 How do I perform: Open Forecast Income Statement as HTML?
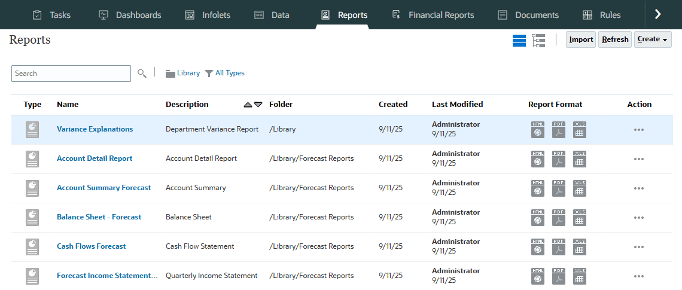tap(538, 276)
